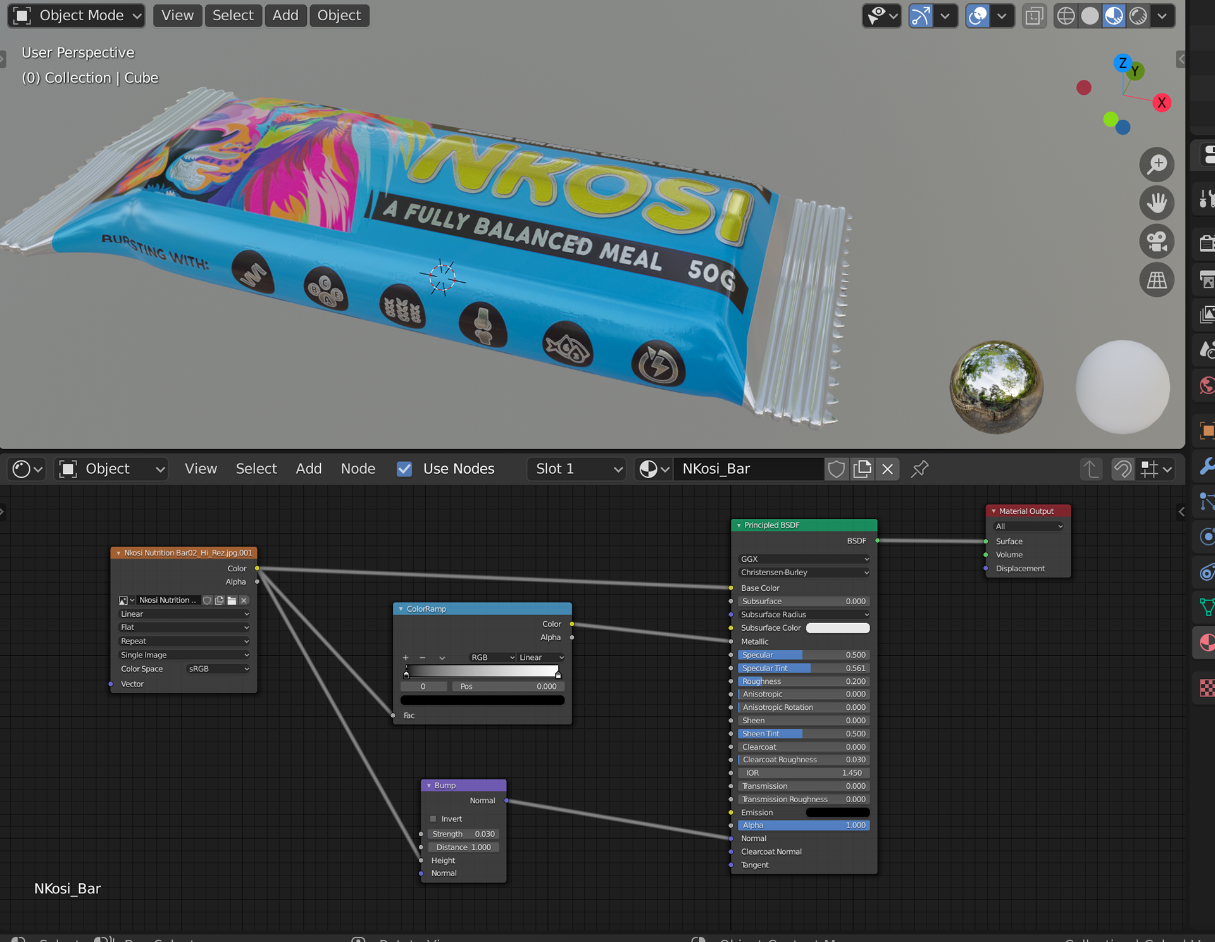
Task: Adjust the Specular 0.500 slider
Action: pyautogui.click(x=804, y=655)
